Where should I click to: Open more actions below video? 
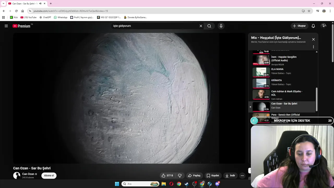click(x=242, y=175)
